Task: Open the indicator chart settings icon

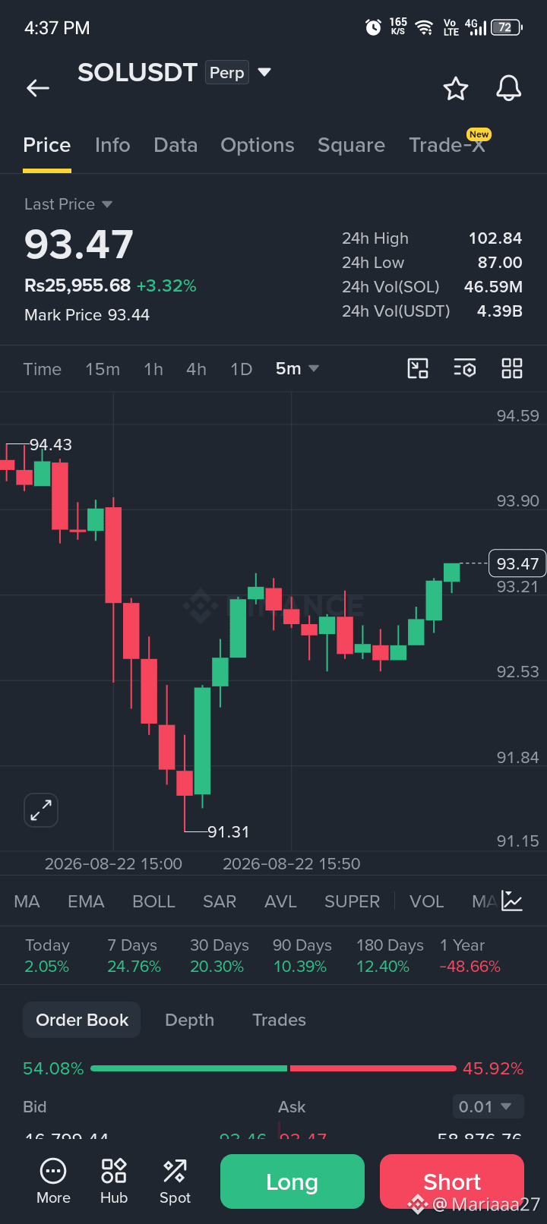Action: click(x=512, y=901)
